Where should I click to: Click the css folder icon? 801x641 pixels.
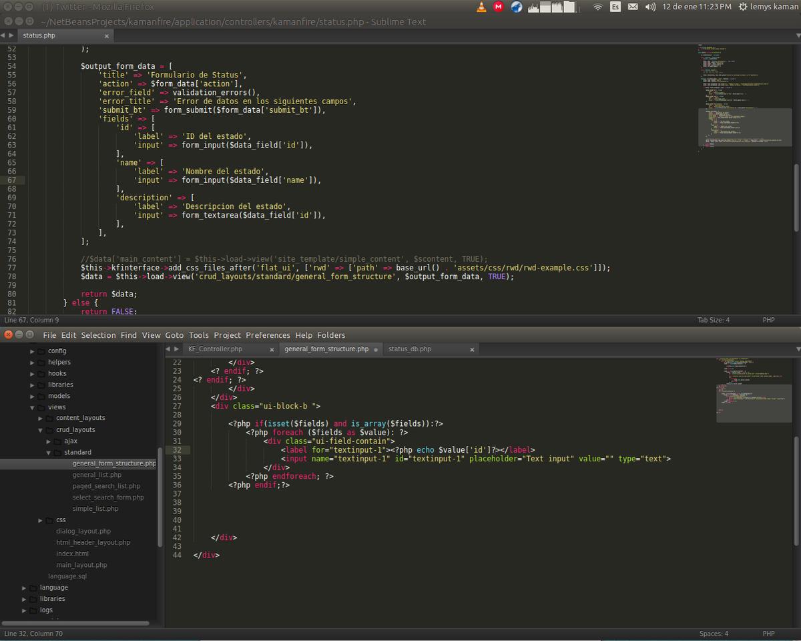pos(49,520)
